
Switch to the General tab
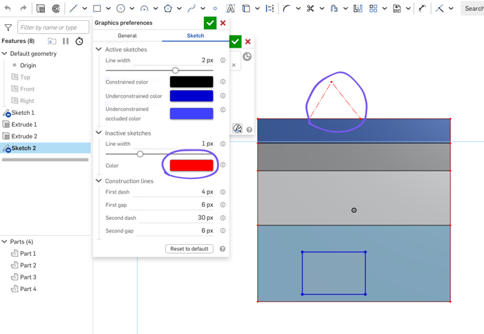click(127, 35)
